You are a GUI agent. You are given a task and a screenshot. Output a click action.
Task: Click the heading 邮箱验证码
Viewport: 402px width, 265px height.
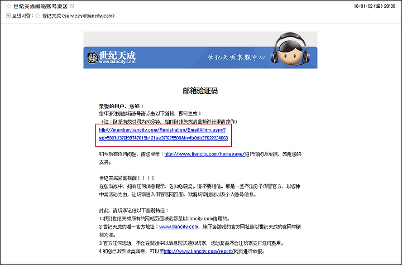(200, 91)
